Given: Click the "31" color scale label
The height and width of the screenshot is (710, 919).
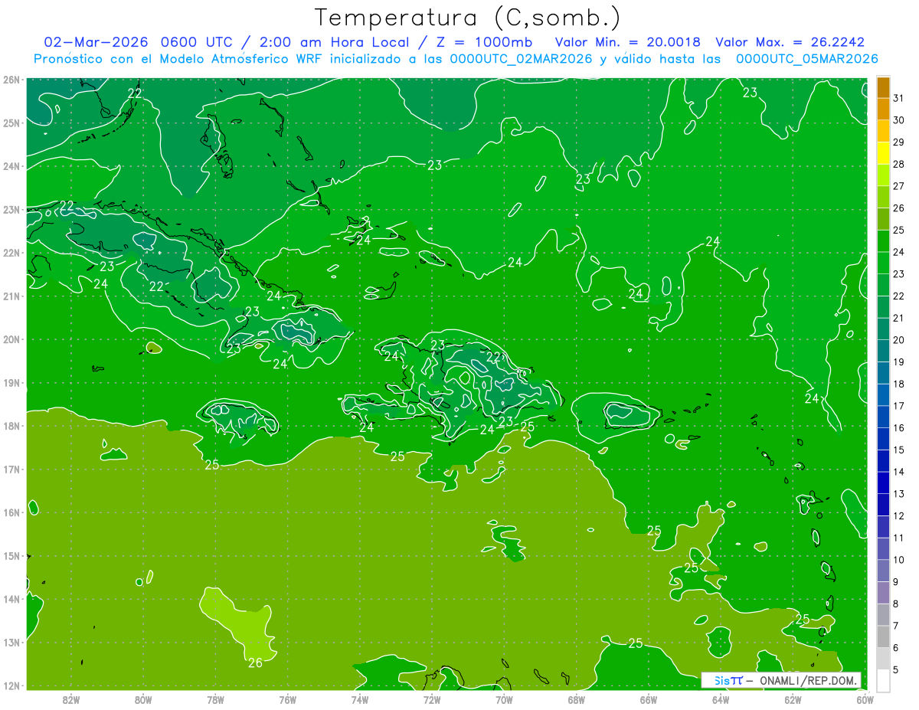Looking at the screenshot, I should 898,97.
